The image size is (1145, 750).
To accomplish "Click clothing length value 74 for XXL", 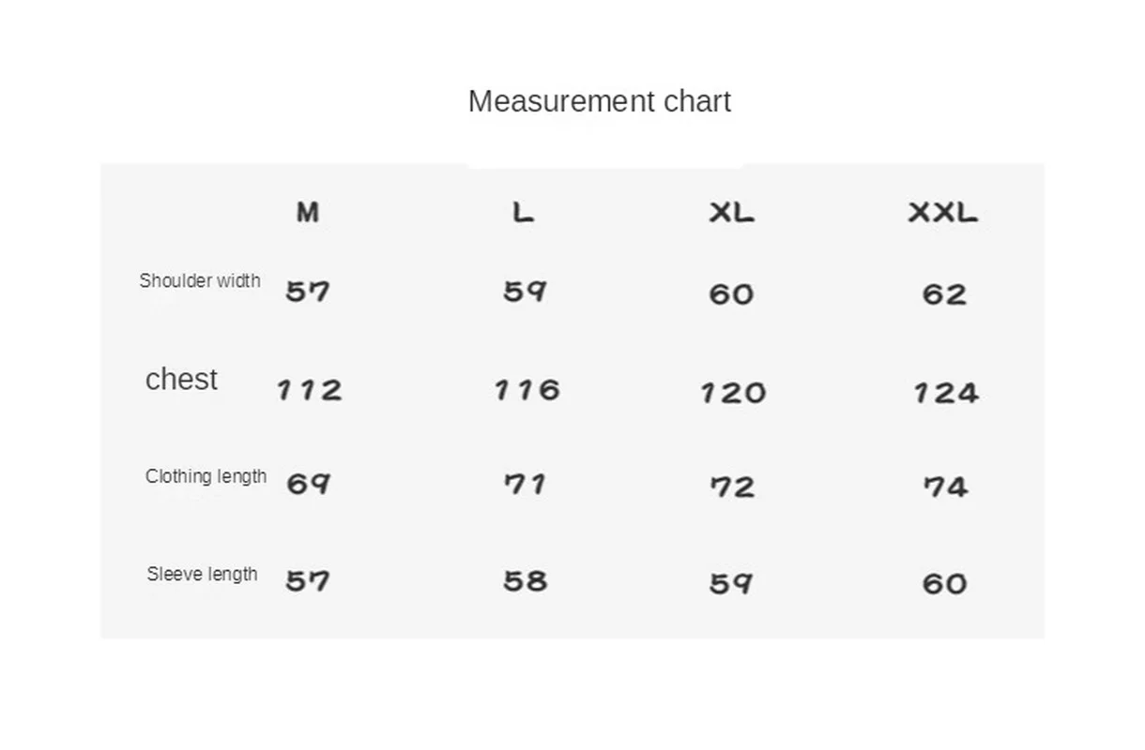I will (945, 487).
